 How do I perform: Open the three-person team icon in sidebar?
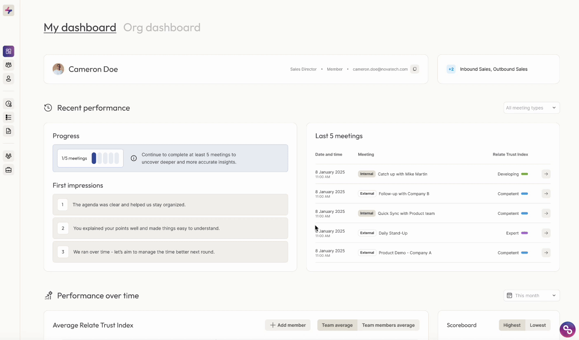click(9, 65)
